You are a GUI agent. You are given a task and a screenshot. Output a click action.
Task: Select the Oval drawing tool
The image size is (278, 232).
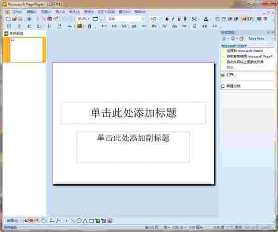79,221
